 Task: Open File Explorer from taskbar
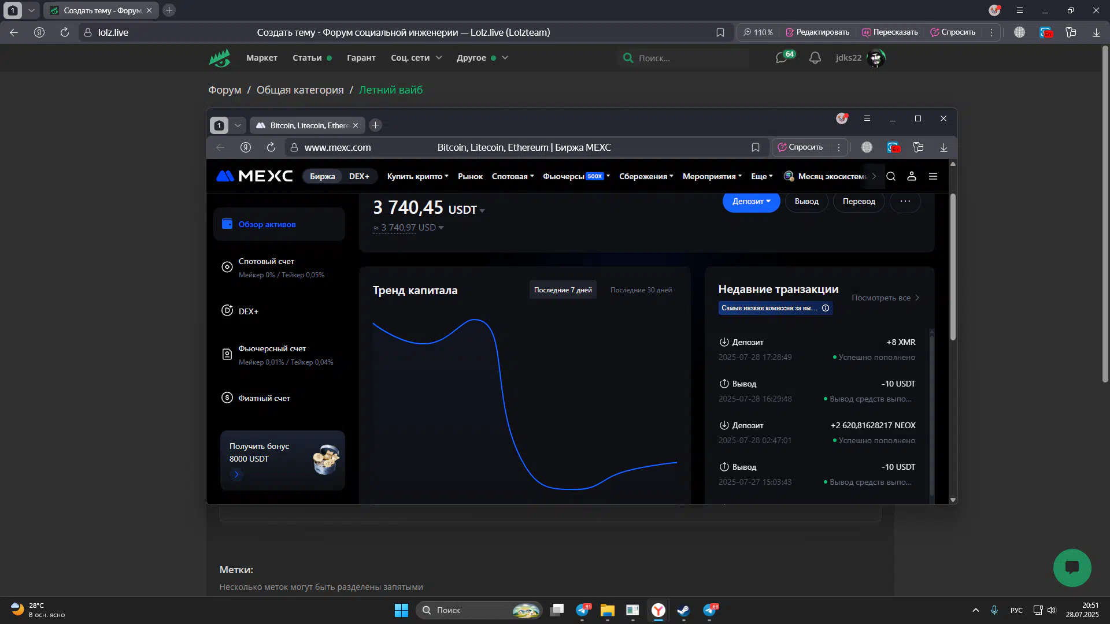[x=607, y=610]
